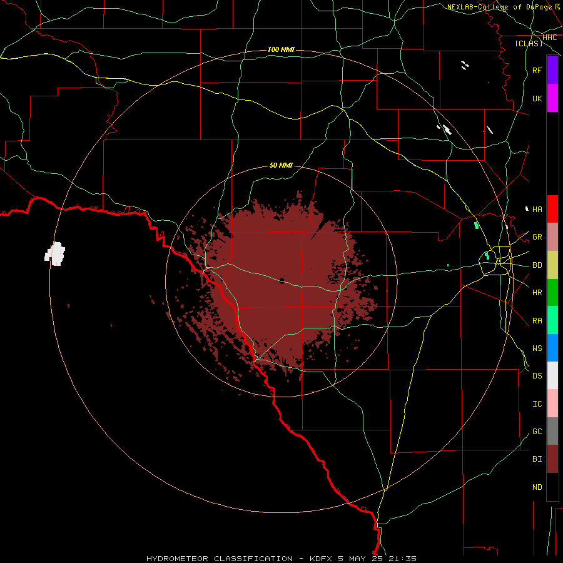Click the "BI" legend label
The height and width of the screenshot is (563, 563).
(x=537, y=459)
